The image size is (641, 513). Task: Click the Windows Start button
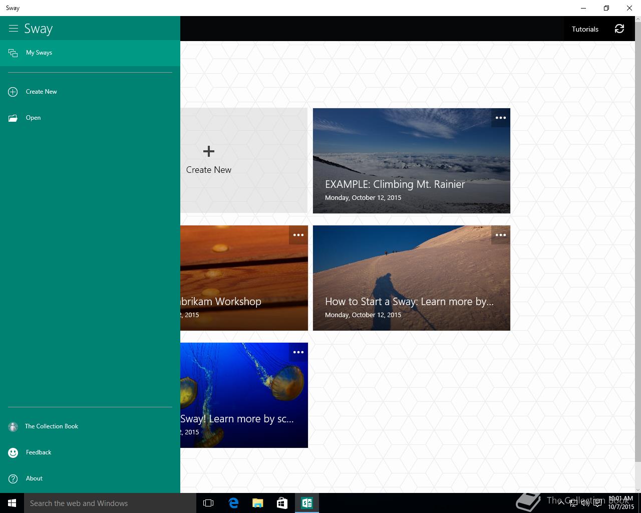point(12,503)
